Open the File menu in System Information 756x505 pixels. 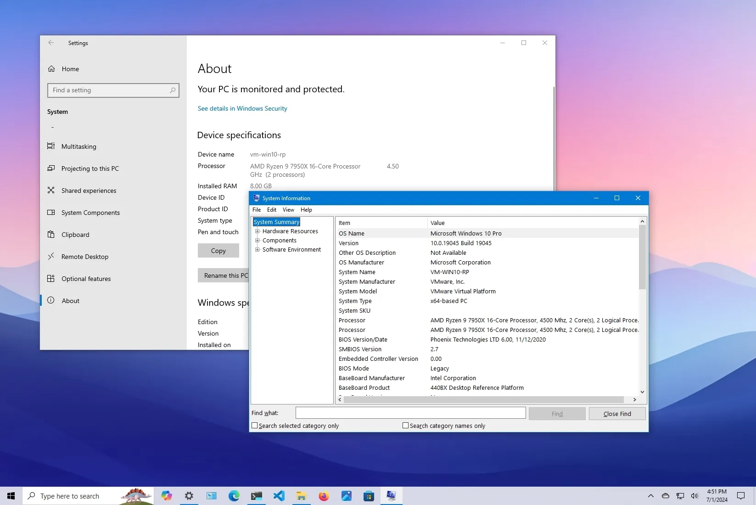(x=257, y=210)
